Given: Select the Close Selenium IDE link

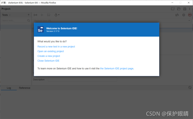Looking at the screenshot, I should pyautogui.click(x=48, y=61).
